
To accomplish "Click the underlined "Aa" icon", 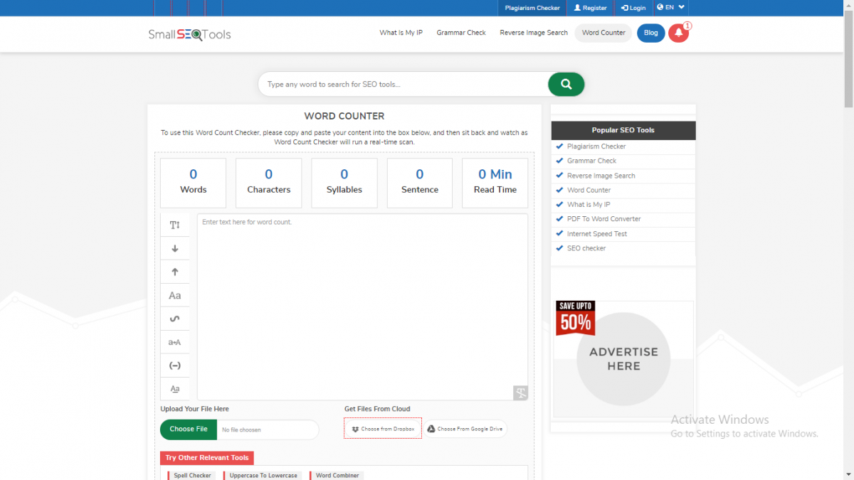I will pyautogui.click(x=175, y=388).
